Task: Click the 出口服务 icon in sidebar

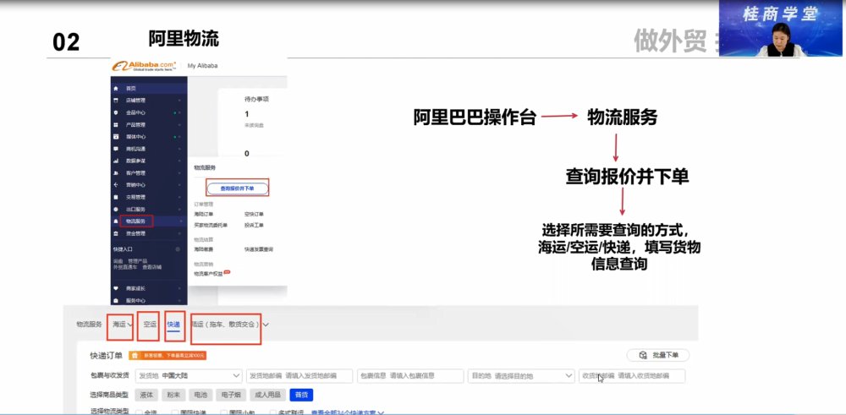Action: [115, 209]
